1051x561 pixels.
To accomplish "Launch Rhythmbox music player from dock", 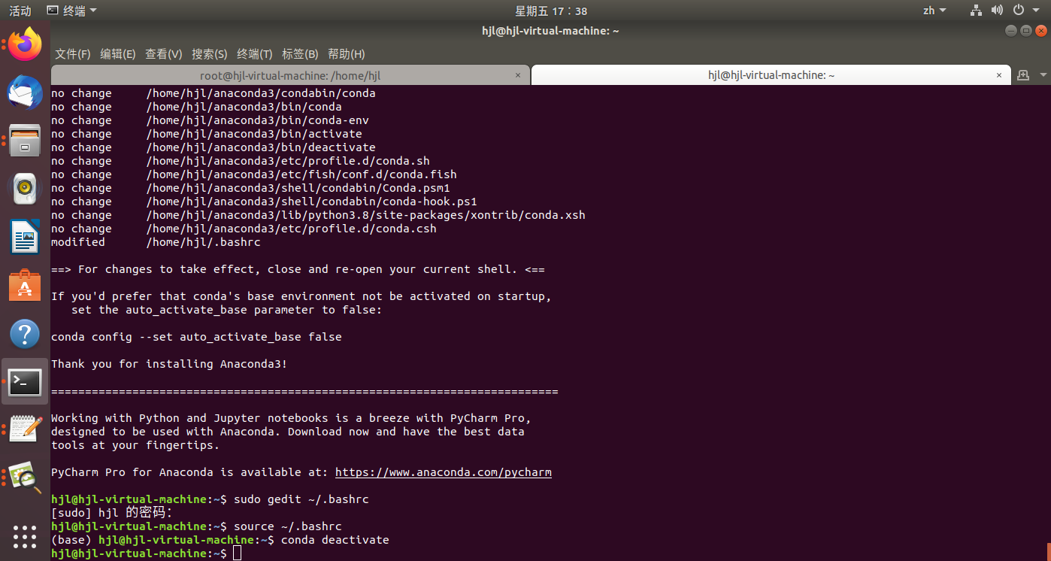I will pyautogui.click(x=25, y=188).
